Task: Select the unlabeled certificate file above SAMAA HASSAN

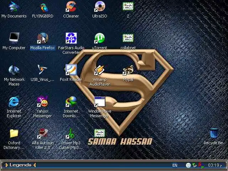Action: 100,133
